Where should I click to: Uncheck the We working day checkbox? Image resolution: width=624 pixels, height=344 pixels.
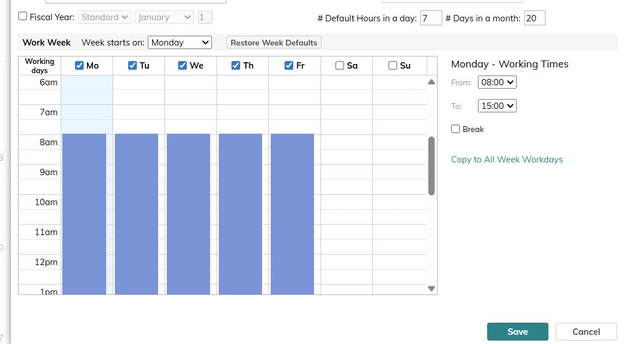tap(182, 66)
